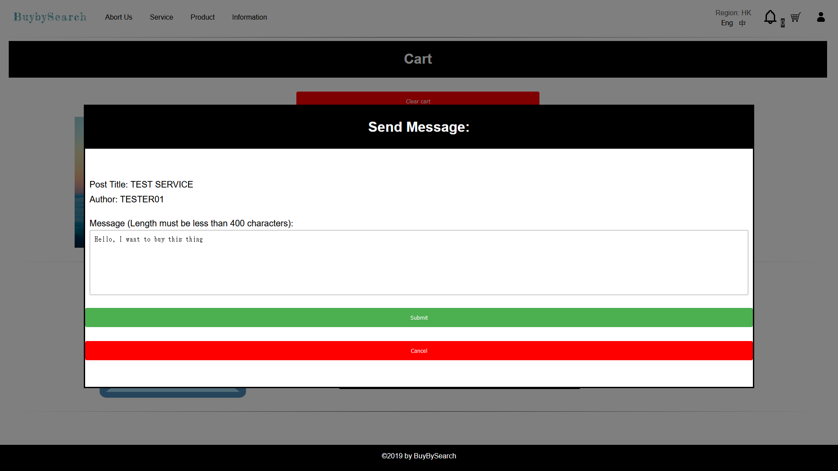Screen dimensions: 838x471
Task: Open the shopping cart icon
Action: 795,17
